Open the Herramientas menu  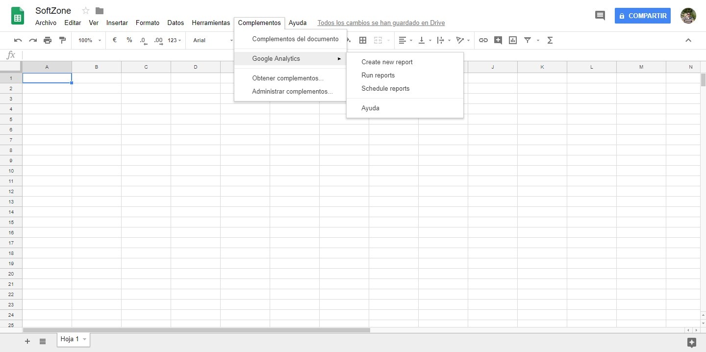coord(211,23)
